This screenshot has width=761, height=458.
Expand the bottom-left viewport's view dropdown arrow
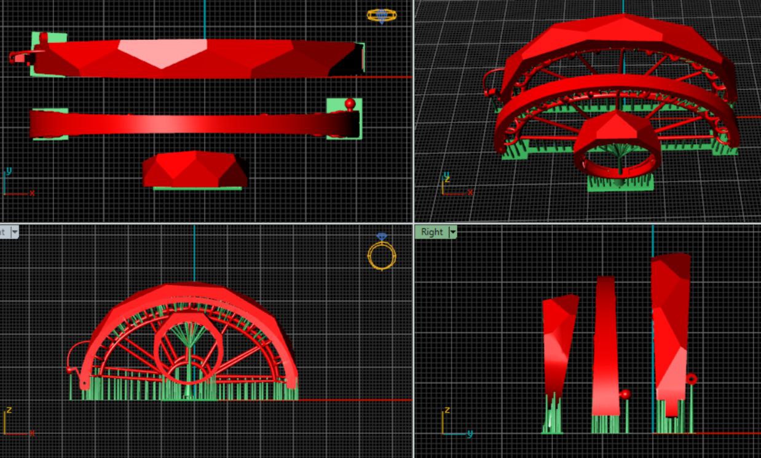tap(14, 232)
